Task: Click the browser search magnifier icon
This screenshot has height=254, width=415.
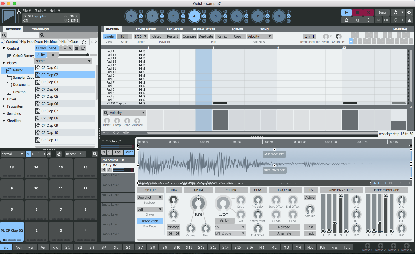Action: 42,35
